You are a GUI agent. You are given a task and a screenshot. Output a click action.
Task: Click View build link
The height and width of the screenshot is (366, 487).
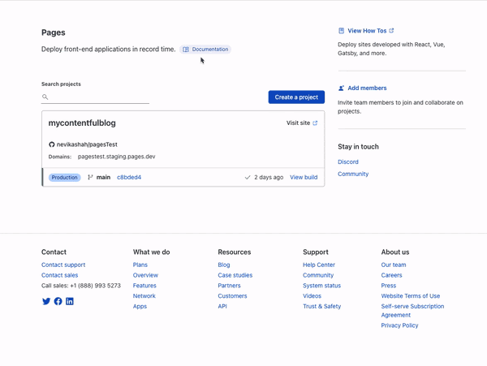point(304,177)
